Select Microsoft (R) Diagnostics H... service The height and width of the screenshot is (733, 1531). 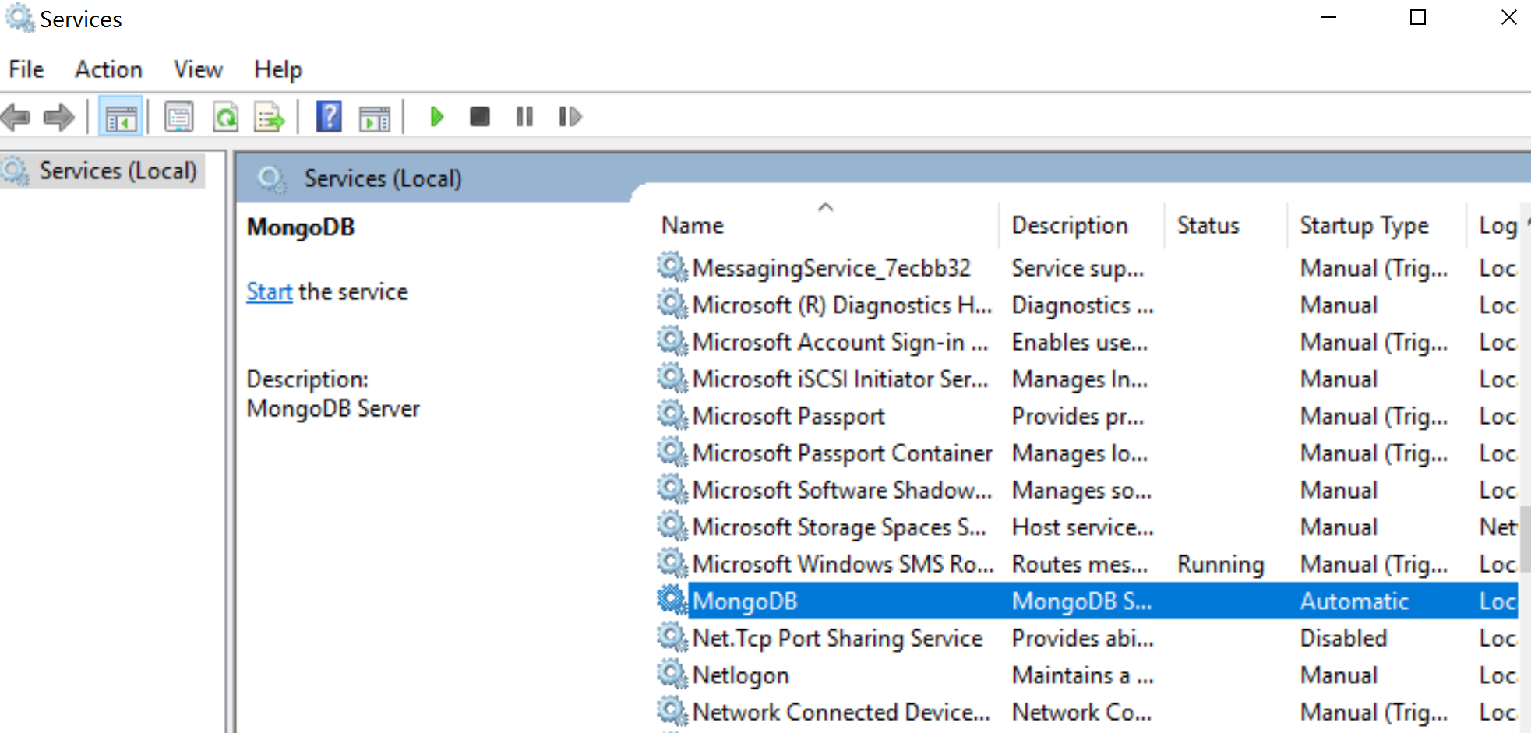click(x=842, y=305)
